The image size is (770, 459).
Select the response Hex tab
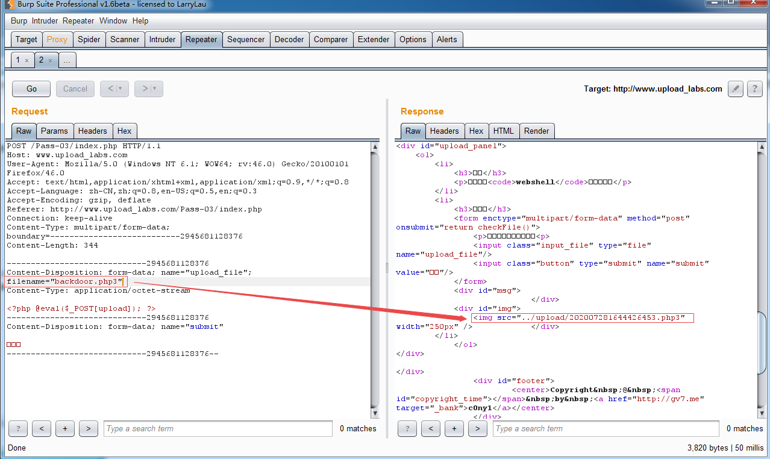476,131
